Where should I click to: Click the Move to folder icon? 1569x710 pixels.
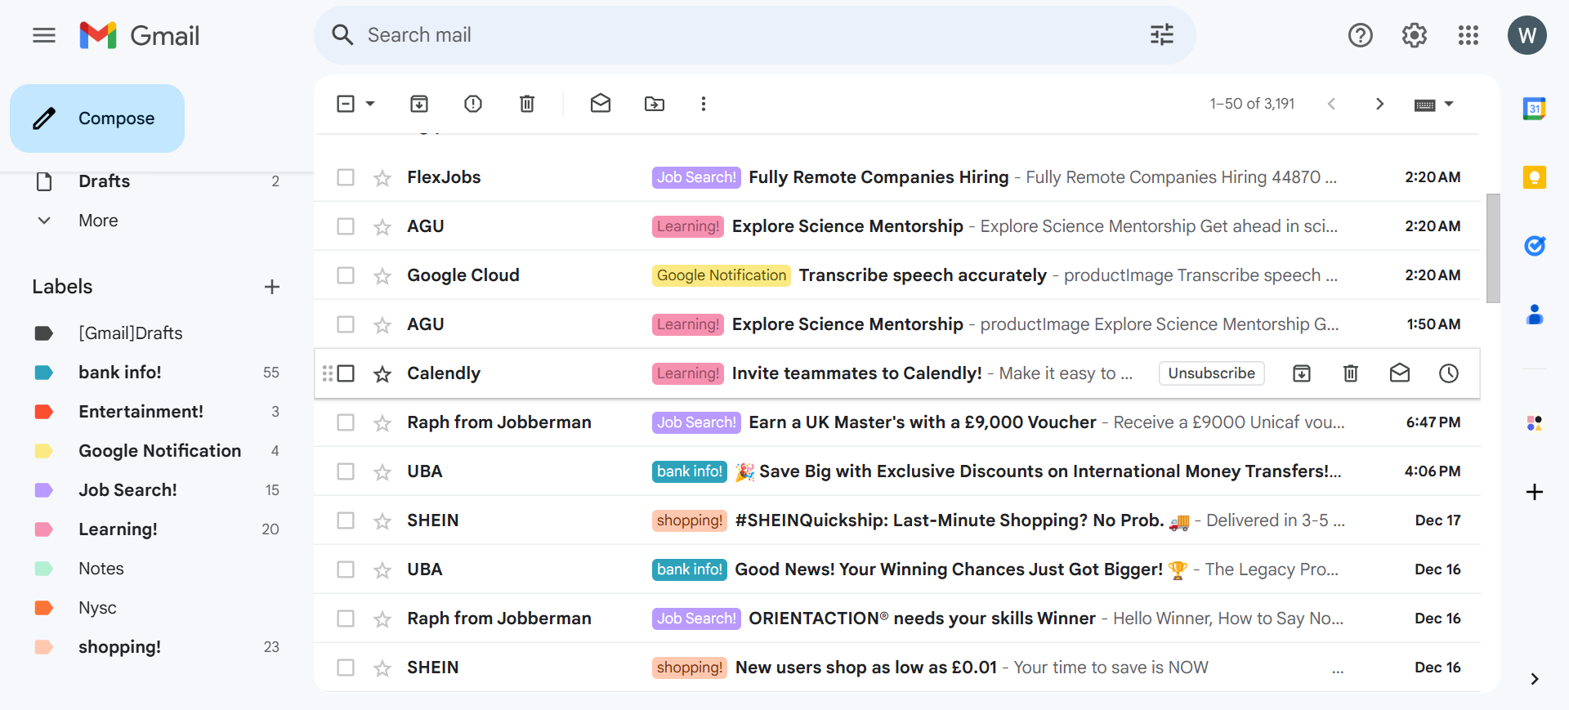[655, 104]
